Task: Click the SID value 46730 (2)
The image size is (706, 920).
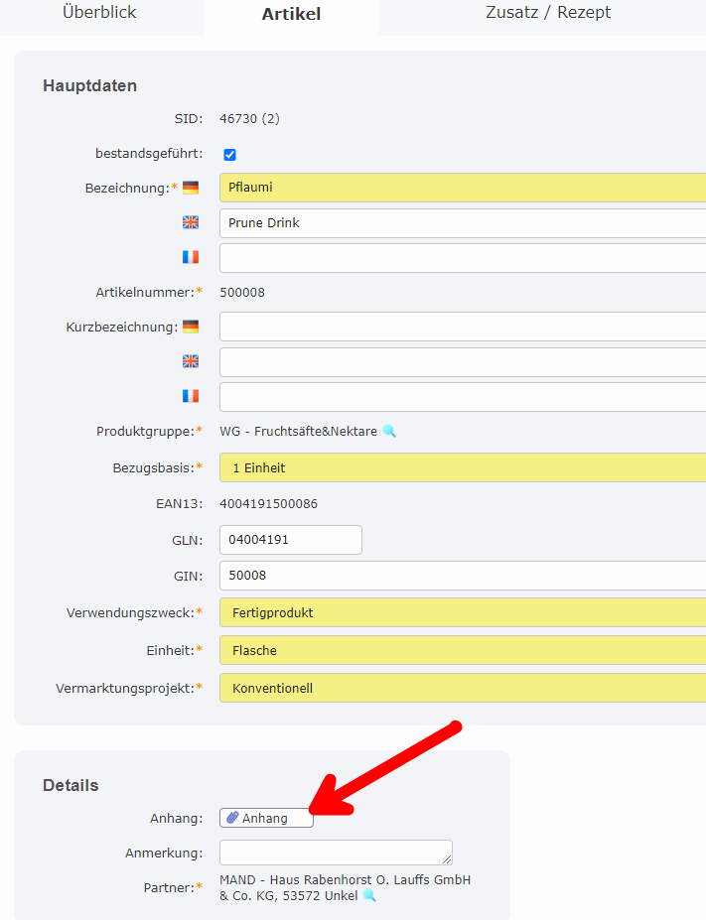Action: 250,118
